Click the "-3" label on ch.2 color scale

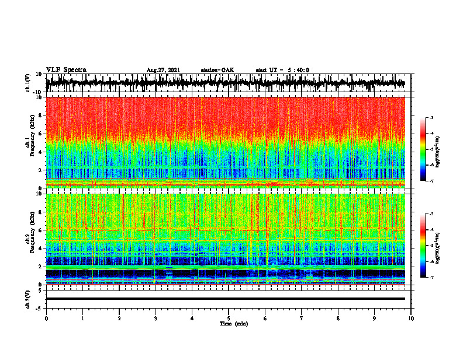pyautogui.click(x=431, y=214)
